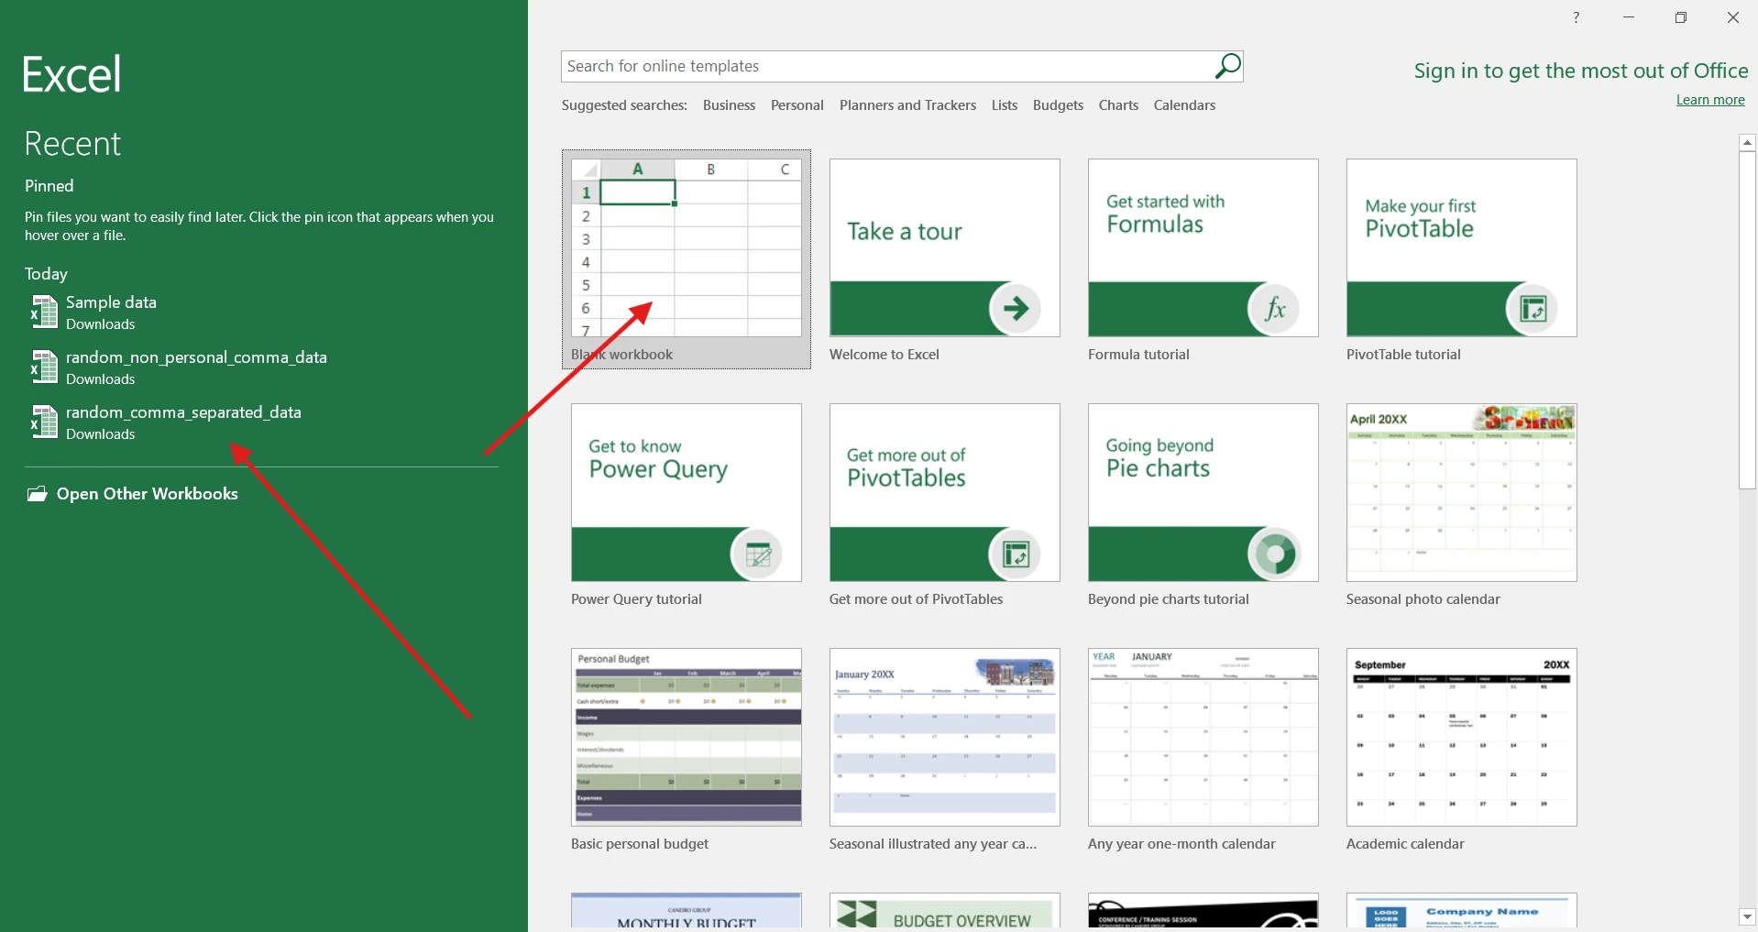
Task: Select the Business suggested search
Action: tap(728, 104)
